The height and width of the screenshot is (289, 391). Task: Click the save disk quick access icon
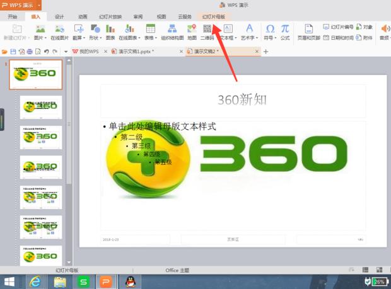pos(13,52)
